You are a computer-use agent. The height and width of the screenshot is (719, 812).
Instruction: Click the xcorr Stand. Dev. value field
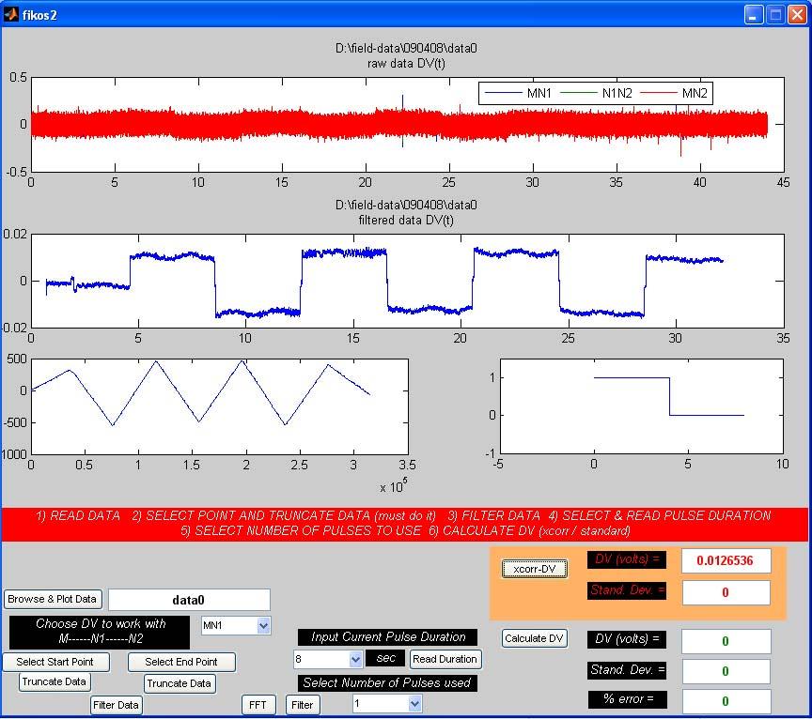click(726, 592)
